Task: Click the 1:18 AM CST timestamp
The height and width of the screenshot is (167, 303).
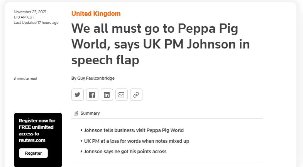Action: 24,17
